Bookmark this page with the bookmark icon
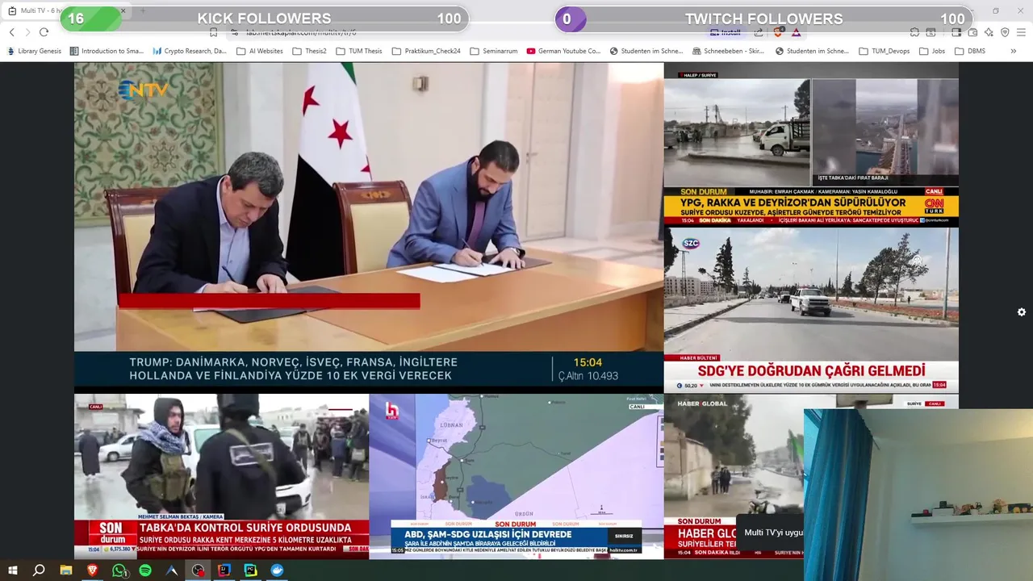Screen dimensions: 1033x581 [213, 32]
